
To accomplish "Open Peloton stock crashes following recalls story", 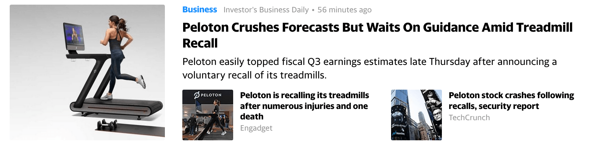I will click(x=511, y=100).
